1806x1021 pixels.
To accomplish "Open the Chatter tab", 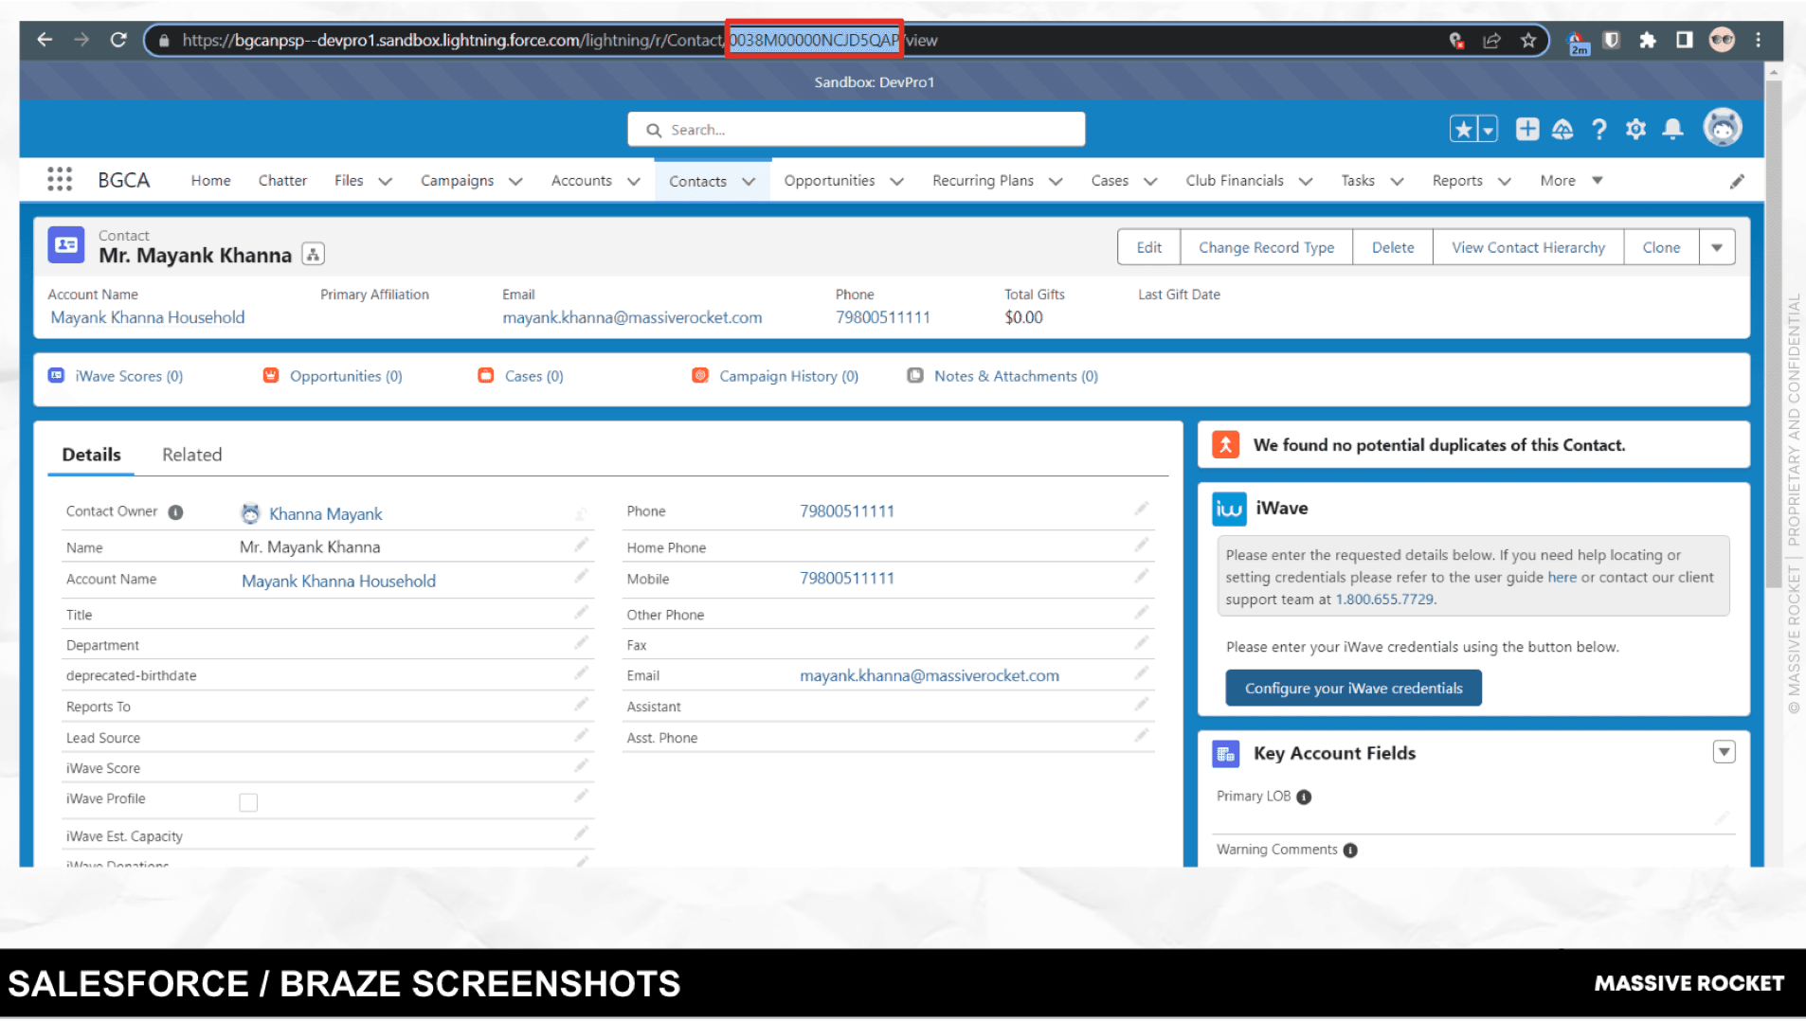I will point(282,180).
